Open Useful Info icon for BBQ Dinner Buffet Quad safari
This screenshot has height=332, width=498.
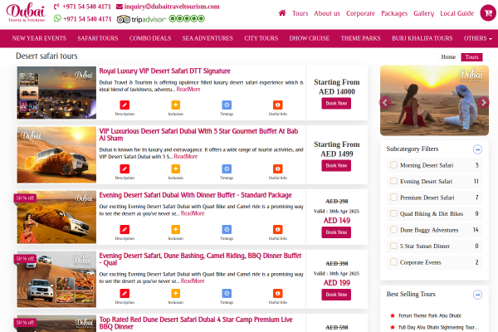click(x=277, y=293)
